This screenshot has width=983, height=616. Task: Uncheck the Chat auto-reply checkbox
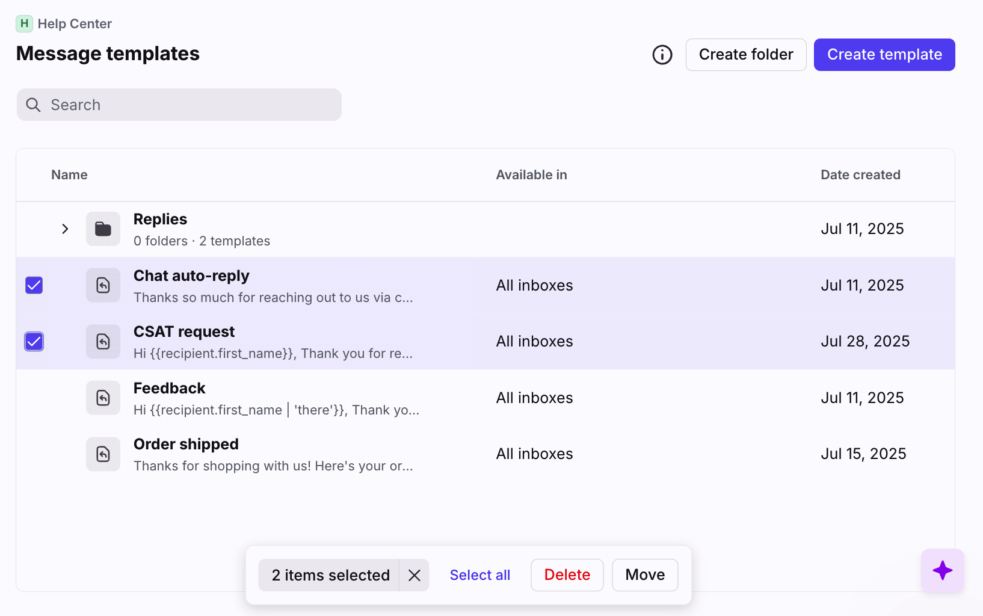coord(34,285)
